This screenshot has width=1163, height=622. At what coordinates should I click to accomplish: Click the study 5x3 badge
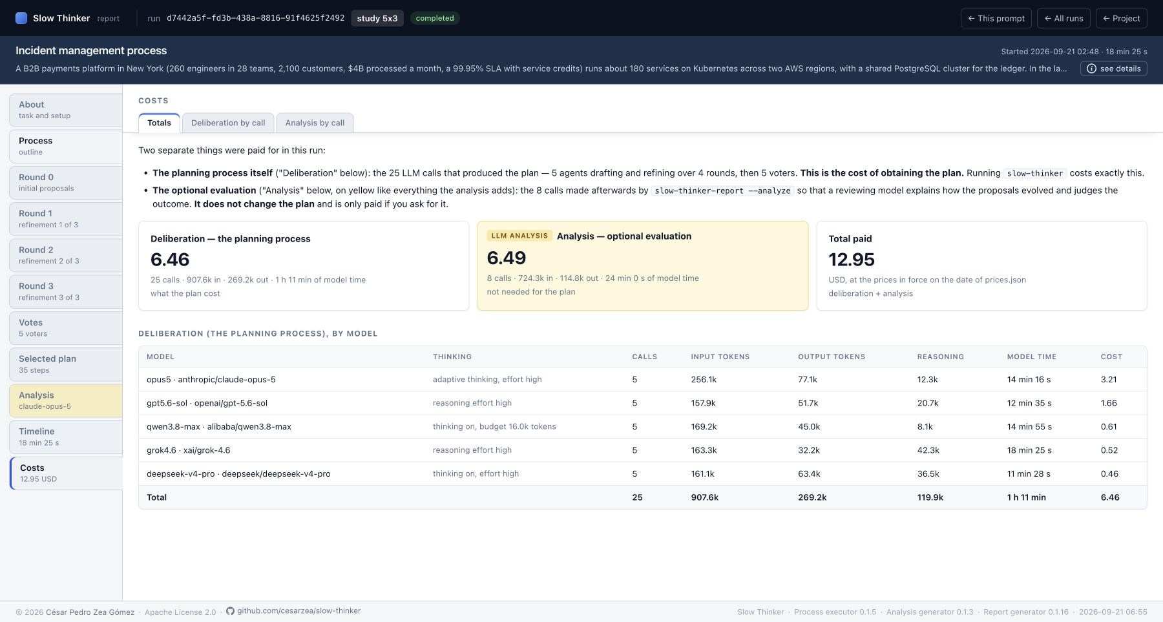(x=377, y=18)
